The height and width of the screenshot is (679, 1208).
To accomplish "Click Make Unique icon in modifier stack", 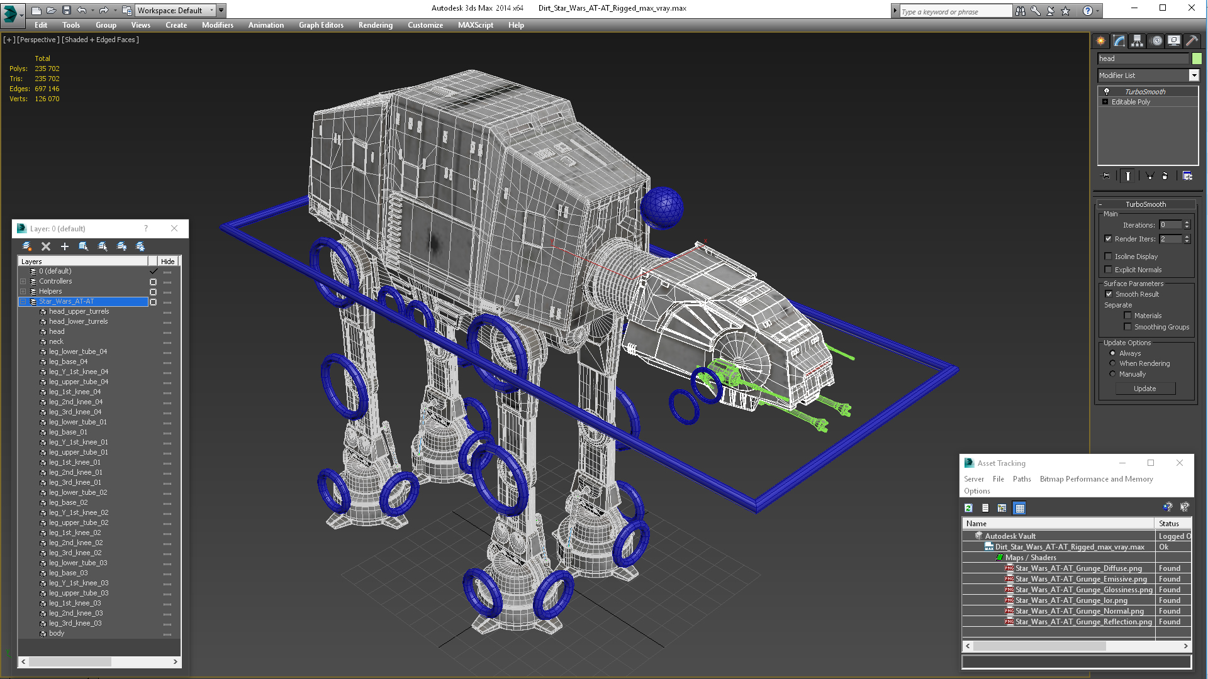I will click(x=1149, y=176).
